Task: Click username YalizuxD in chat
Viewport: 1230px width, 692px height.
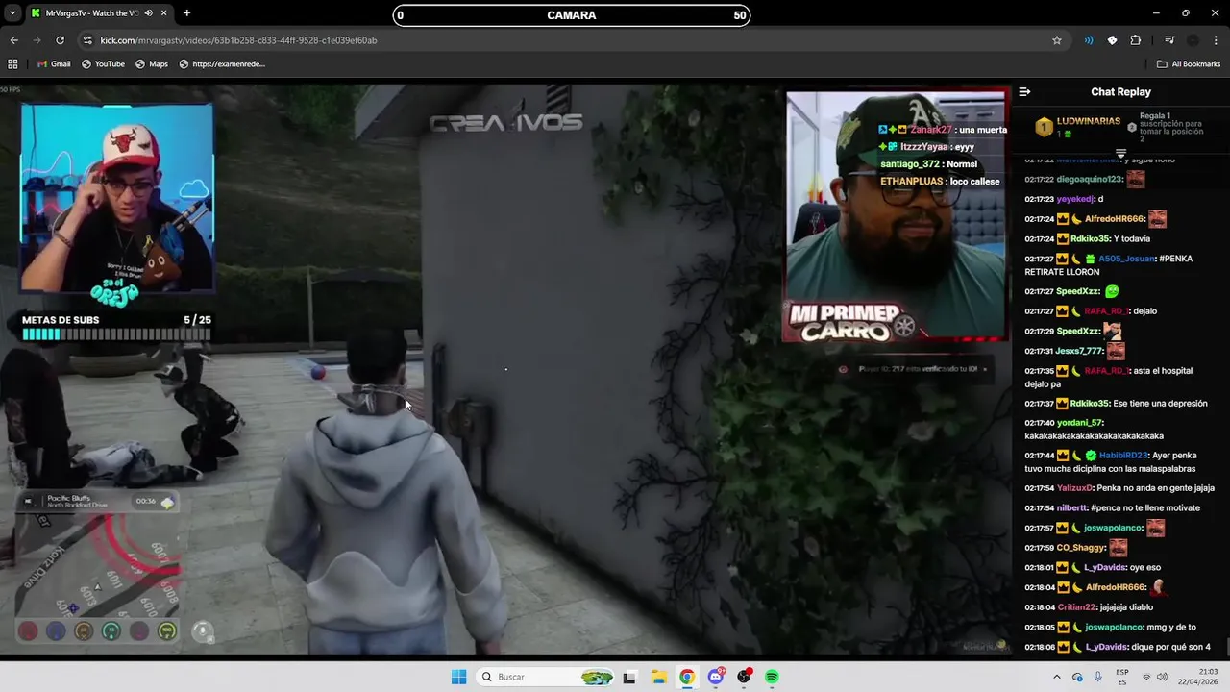Action: pyautogui.click(x=1074, y=488)
